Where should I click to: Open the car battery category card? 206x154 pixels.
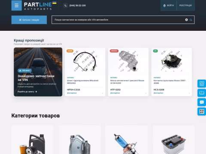(173, 140)
